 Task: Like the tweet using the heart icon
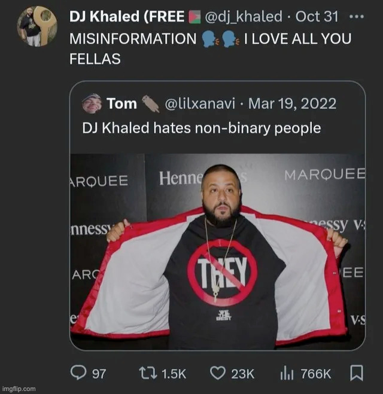(x=217, y=373)
